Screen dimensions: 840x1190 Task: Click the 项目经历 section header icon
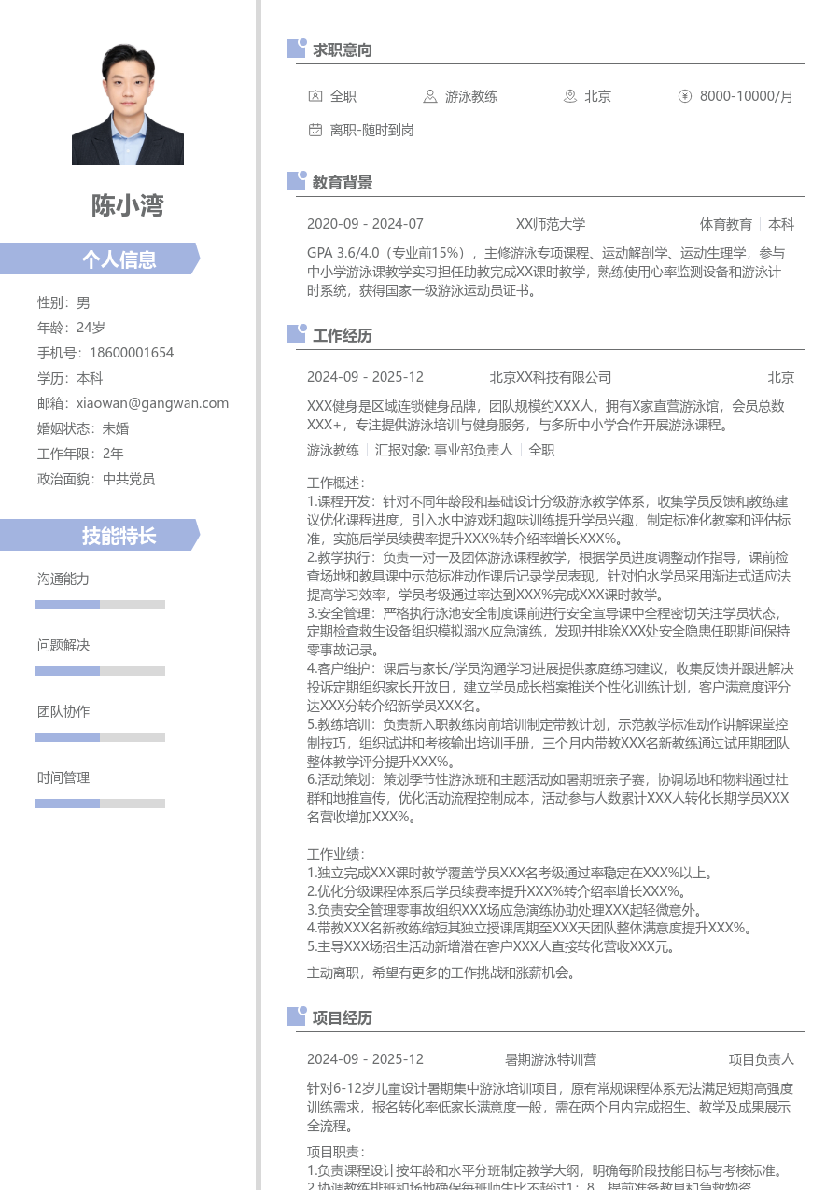tap(296, 1016)
